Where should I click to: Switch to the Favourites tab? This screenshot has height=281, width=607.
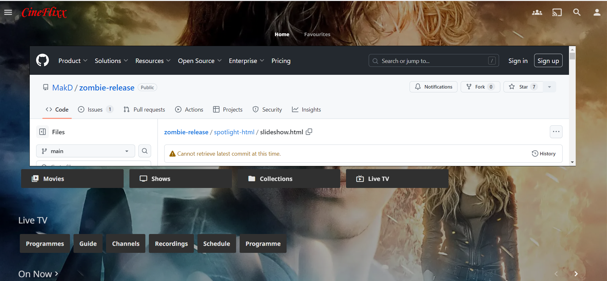317,34
